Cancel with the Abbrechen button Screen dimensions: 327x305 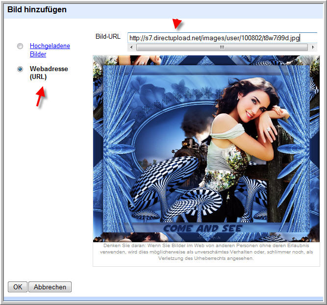tap(50, 287)
